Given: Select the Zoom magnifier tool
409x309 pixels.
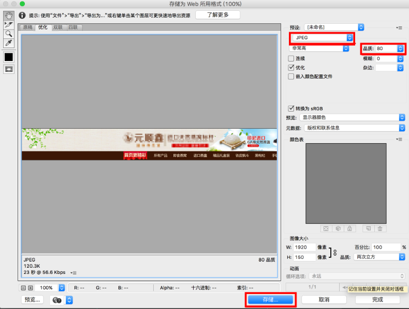Looking at the screenshot, I should [x=9, y=34].
